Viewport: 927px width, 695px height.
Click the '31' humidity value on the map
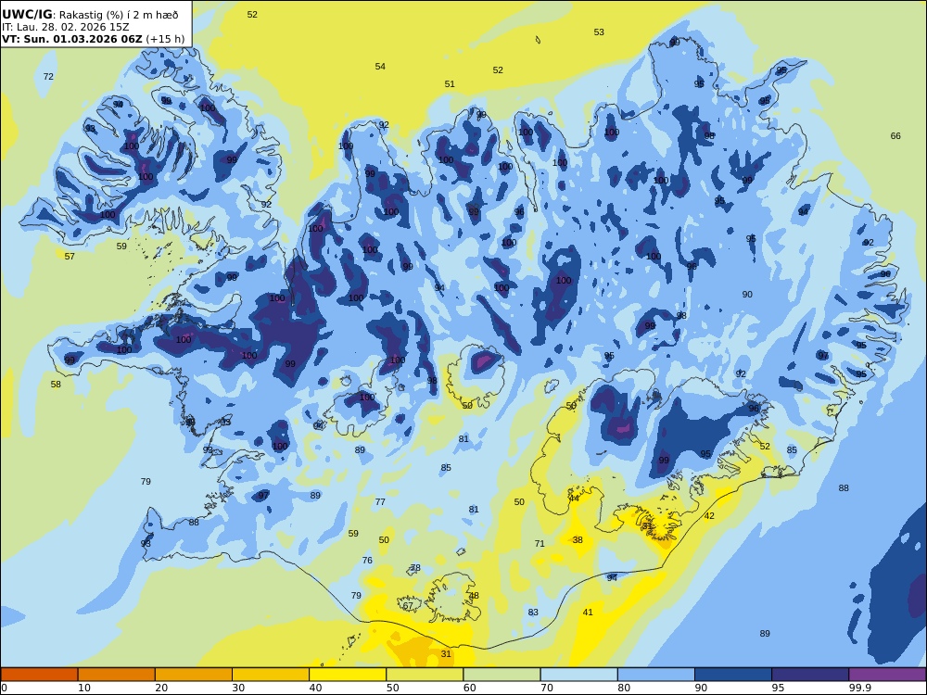pyautogui.click(x=446, y=653)
